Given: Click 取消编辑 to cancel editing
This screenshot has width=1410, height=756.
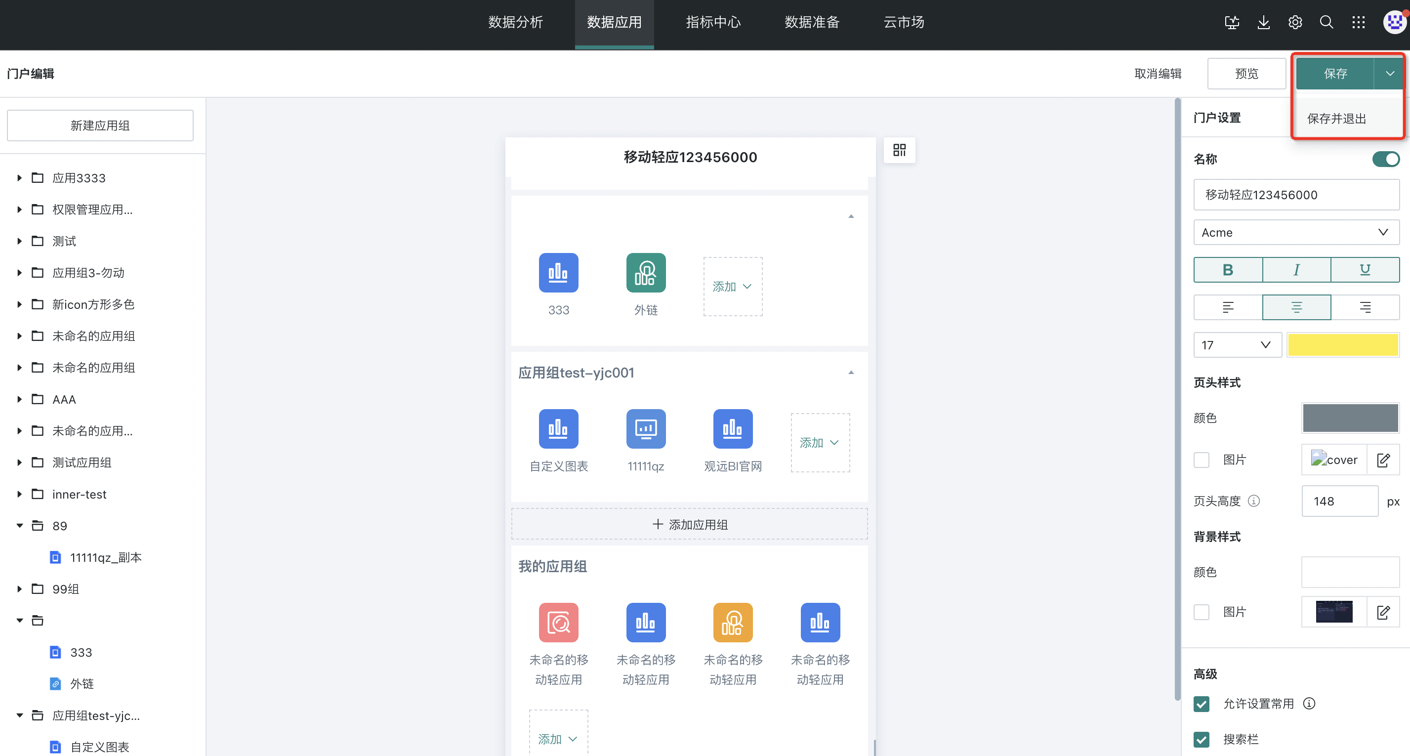Looking at the screenshot, I should [x=1158, y=73].
